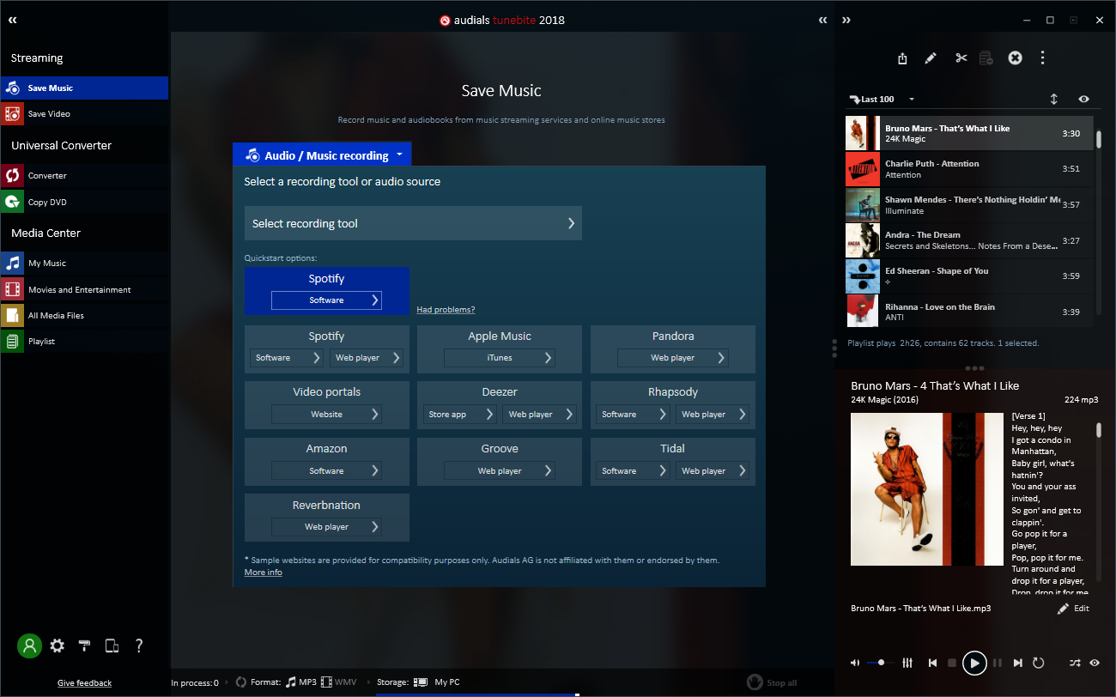Click the large Bruno Mars album cover
This screenshot has width=1116, height=697.
[x=927, y=489]
